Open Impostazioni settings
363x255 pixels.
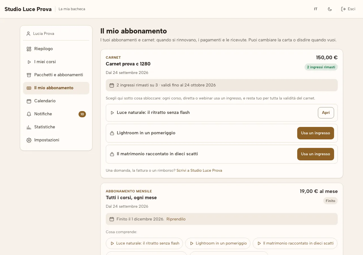coord(56,140)
